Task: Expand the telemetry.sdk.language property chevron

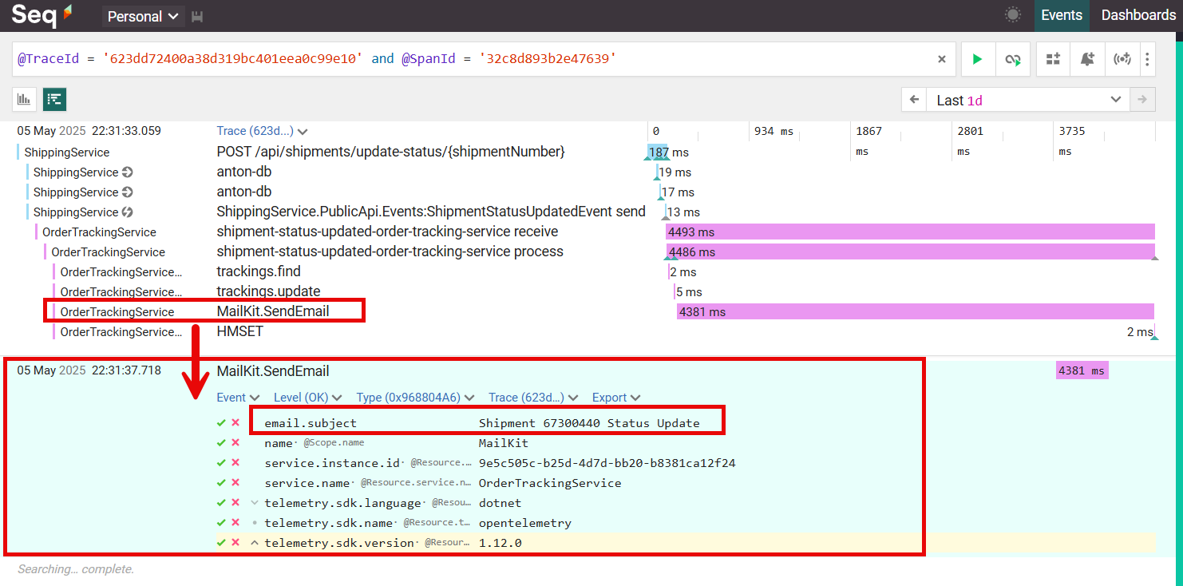Action: pyautogui.click(x=255, y=503)
